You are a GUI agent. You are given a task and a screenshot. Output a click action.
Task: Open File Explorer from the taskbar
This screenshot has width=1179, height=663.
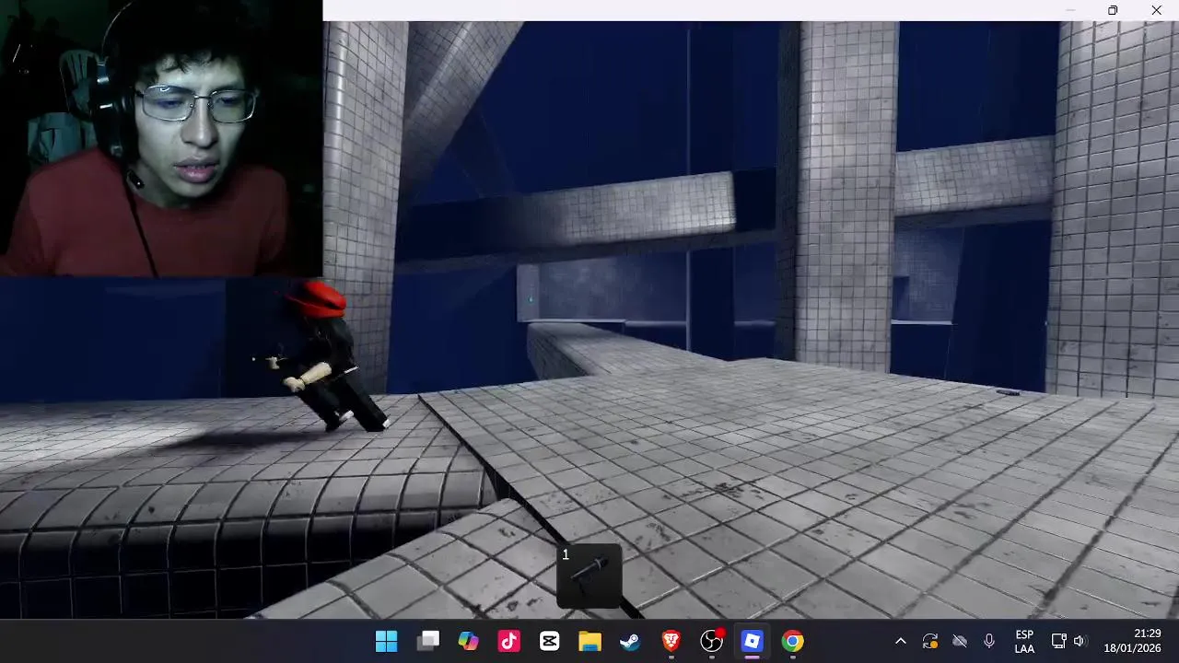coord(589,641)
